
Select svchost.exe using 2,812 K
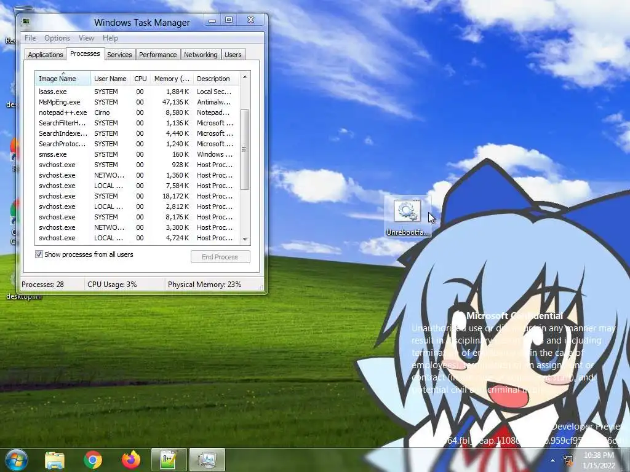(x=137, y=206)
